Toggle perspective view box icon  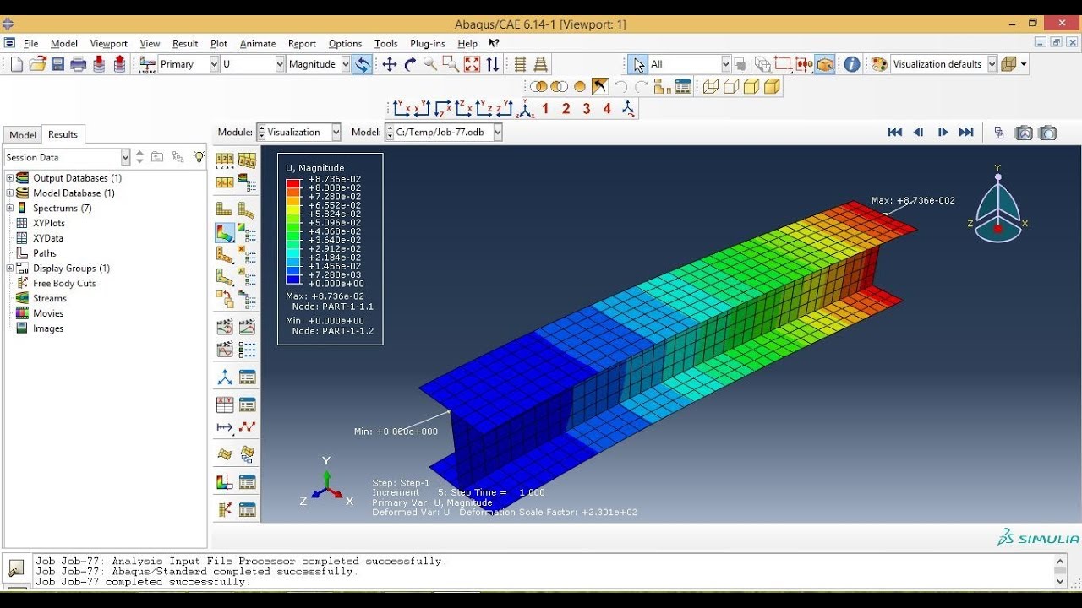click(x=825, y=64)
